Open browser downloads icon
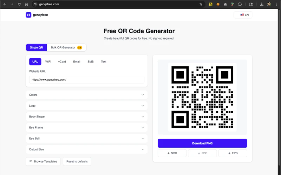281x175 pixels. coord(262,4)
